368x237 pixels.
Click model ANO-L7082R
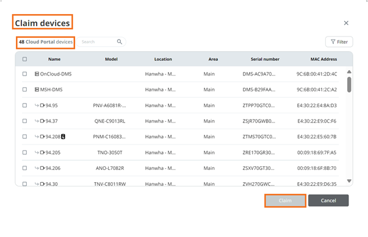110,168
